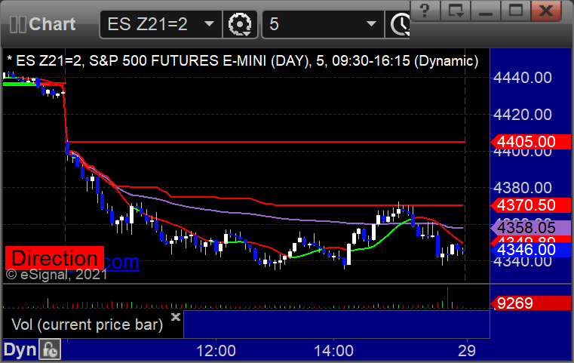Click the 14:00 time axis label

tap(334, 351)
